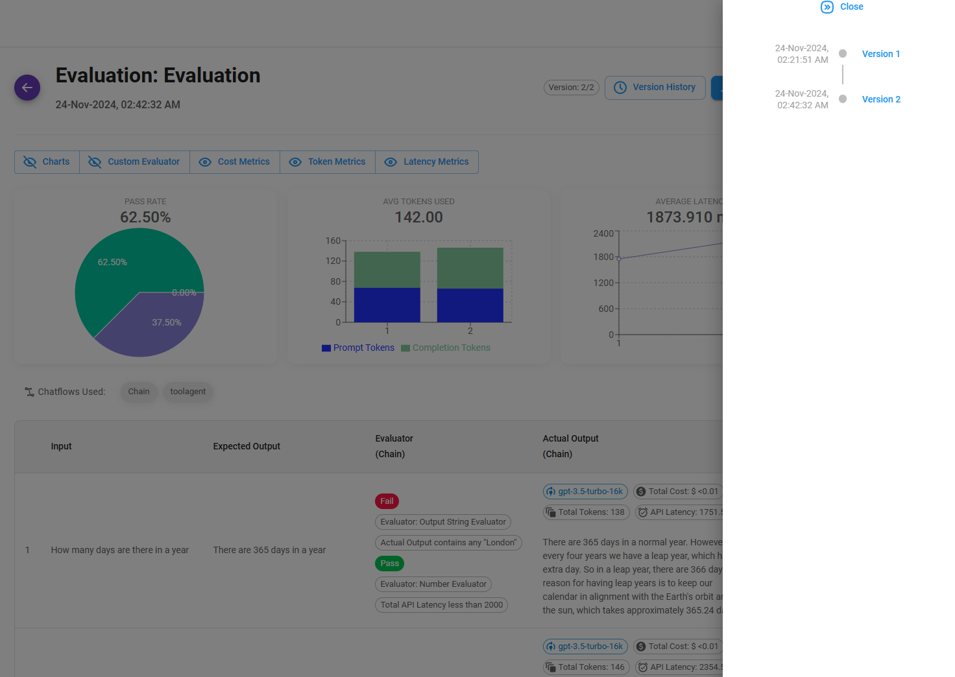
Task: Close the version history side panel
Action: [x=842, y=7]
